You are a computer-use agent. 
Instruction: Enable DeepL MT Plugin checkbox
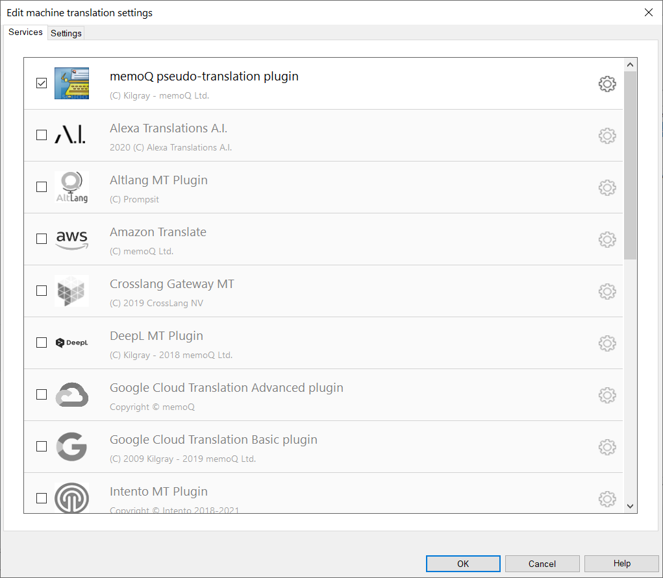coord(42,343)
